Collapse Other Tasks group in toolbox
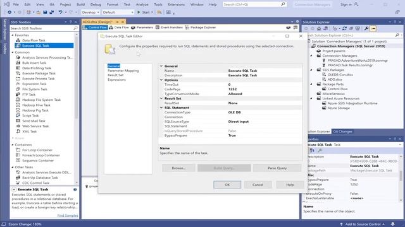Screen dimensions: 405x227 [13, 167]
